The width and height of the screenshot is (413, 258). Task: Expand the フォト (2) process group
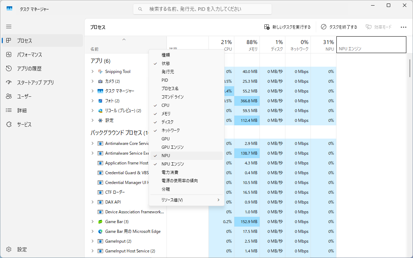pos(92,101)
